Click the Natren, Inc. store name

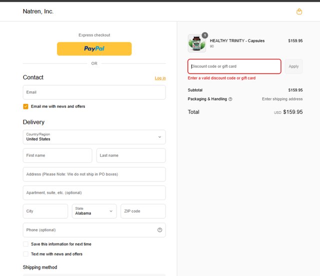tap(38, 11)
